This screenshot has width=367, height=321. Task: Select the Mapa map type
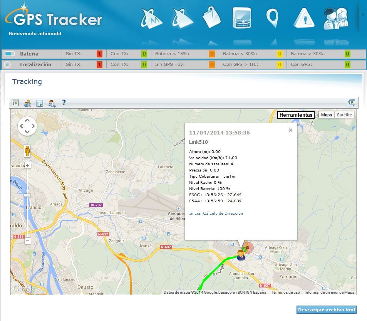[x=326, y=115]
